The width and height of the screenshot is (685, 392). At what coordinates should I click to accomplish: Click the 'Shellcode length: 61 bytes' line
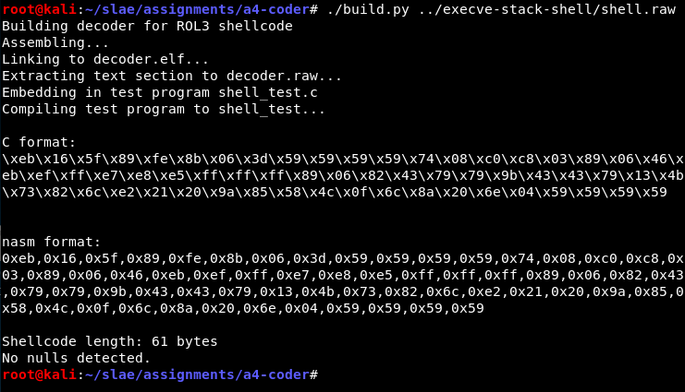point(110,341)
